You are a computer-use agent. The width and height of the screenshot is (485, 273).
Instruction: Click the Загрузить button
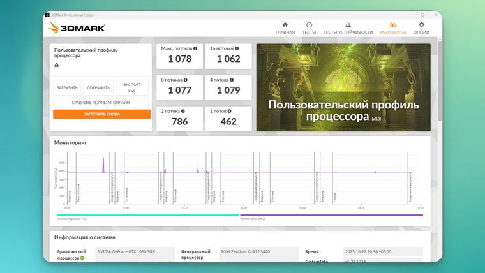pyautogui.click(x=67, y=88)
